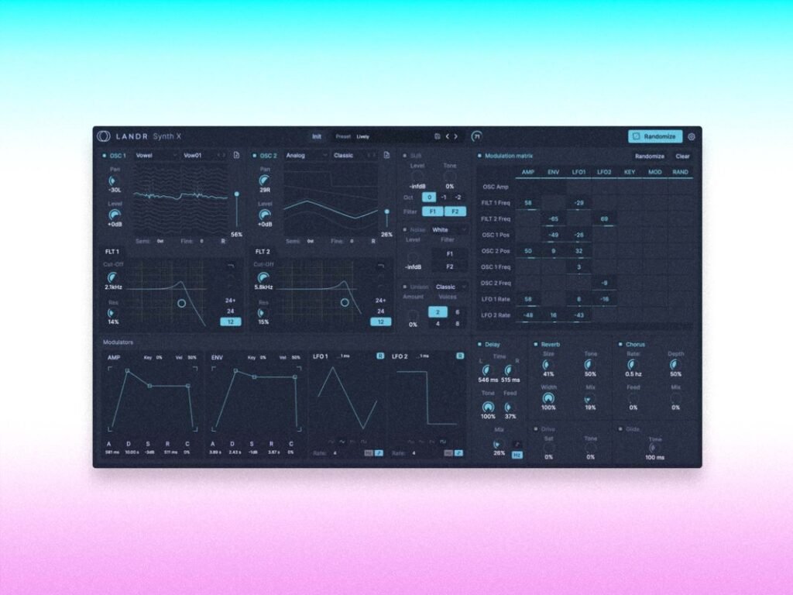Clear the modulation matrix
The image size is (793, 595).
tap(684, 155)
